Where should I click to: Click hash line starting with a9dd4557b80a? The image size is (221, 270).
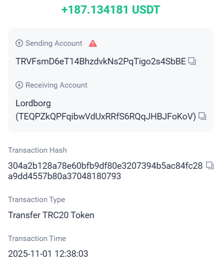(x=64, y=176)
